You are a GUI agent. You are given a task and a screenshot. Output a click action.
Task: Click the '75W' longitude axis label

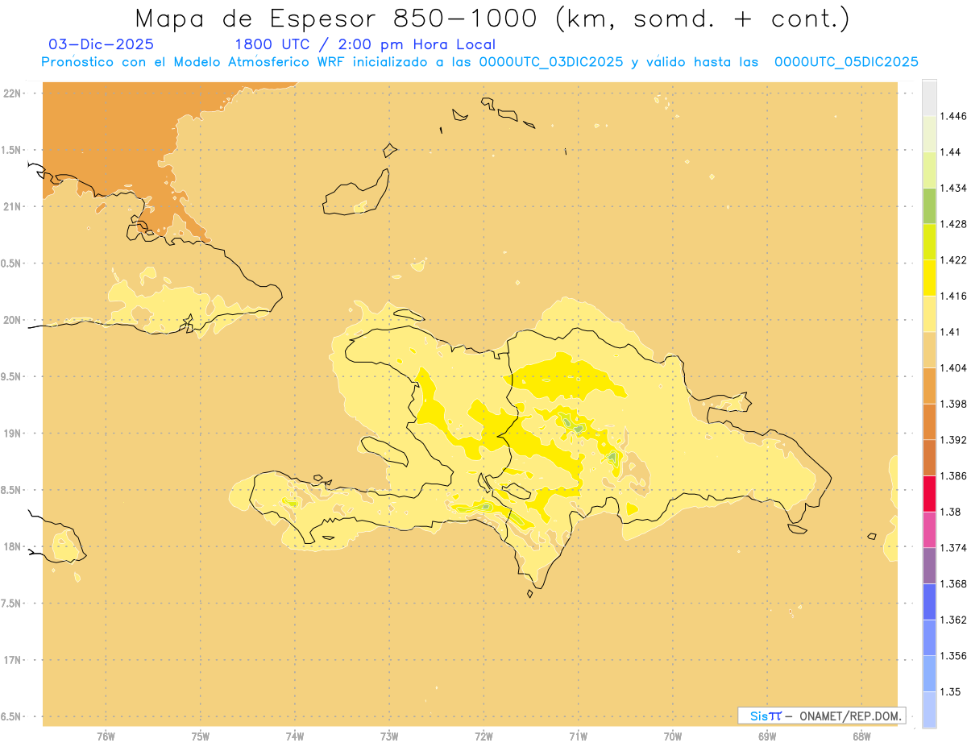click(x=201, y=737)
